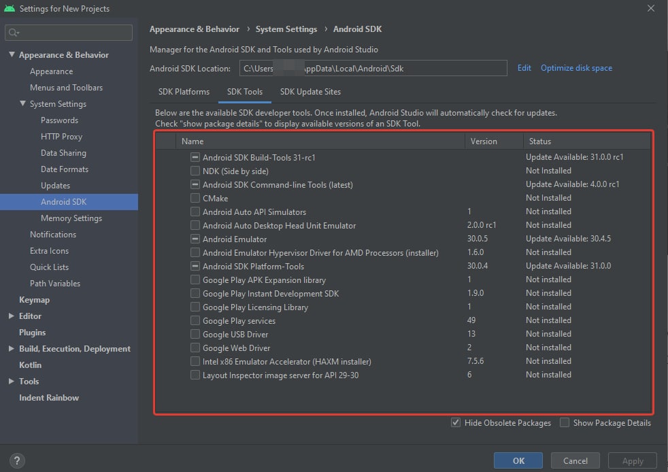Click the search magnifier icon
Image resolution: width=668 pixels, height=472 pixels.
(x=13, y=33)
